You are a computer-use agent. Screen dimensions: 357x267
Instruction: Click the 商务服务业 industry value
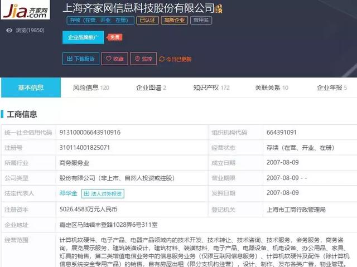click(74, 163)
